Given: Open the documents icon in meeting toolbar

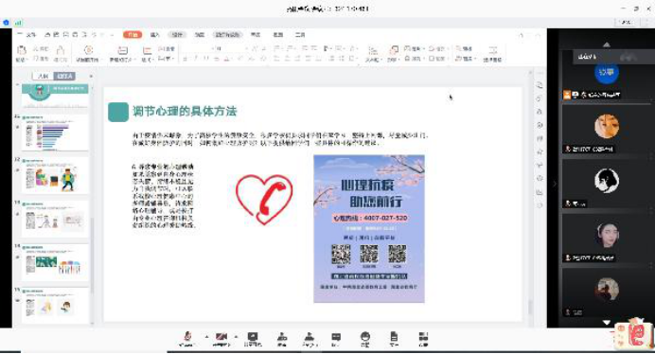Looking at the screenshot, I should point(394,339).
